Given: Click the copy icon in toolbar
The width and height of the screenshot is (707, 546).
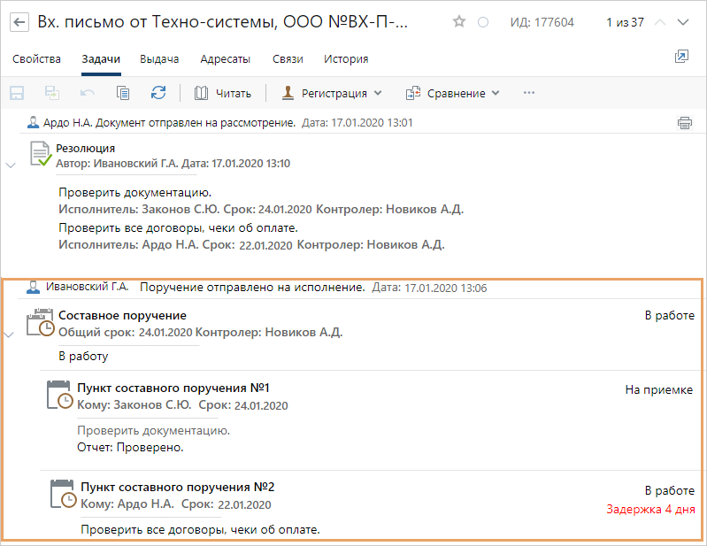Looking at the screenshot, I should pyautogui.click(x=123, y=93).
